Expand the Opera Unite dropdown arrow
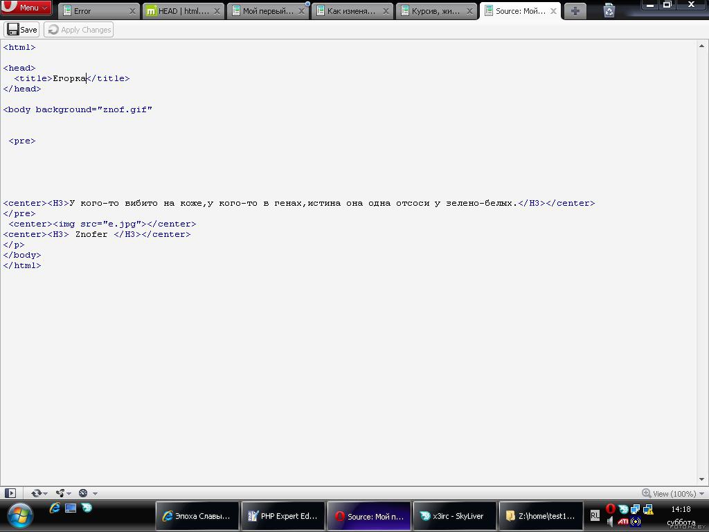This screenshot has height=532, width=709. (x=69, y=493)
